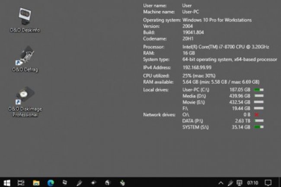Click the pen icon in system tray
The image size is (281, 187).
click(x=231, y=182)
